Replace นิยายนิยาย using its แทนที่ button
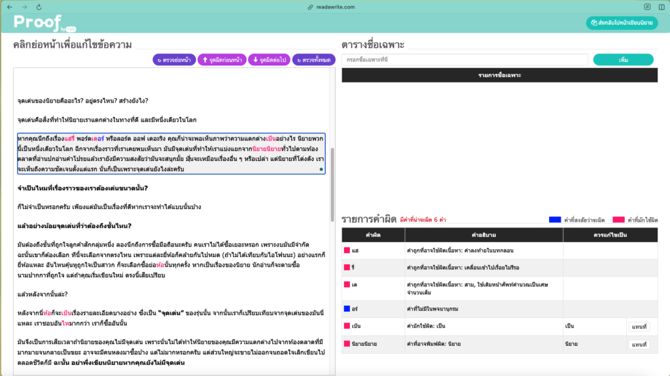Viewport: 670px width, 376px height. click(x=637, y=343)
